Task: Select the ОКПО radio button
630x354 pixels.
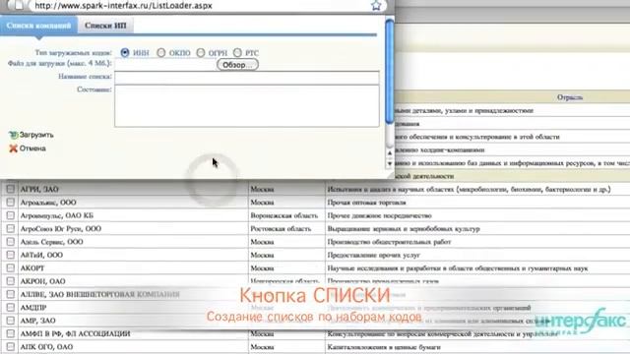Action: click(x=161, y=52)
